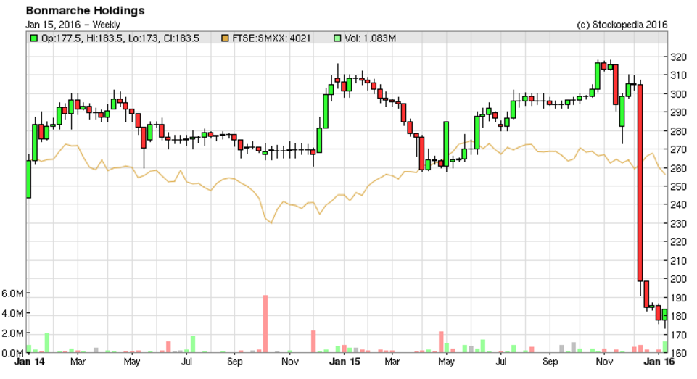697x379 pixels.
Task: Click the 0.0M volume axis label
Action: pyautogui.click(x=12, y=353)
